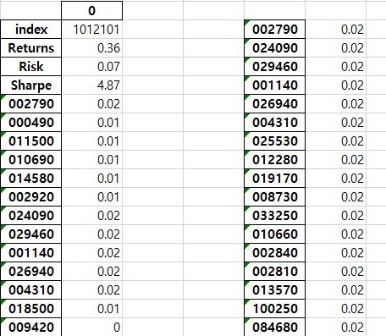Select stock code cell 010690
386x336 pixels.
[x=30, y=159]
